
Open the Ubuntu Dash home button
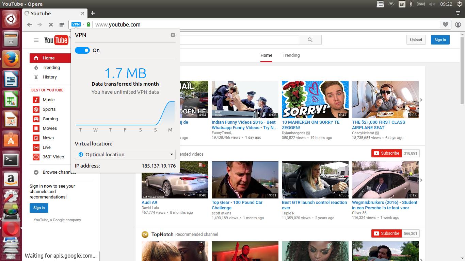11,20
